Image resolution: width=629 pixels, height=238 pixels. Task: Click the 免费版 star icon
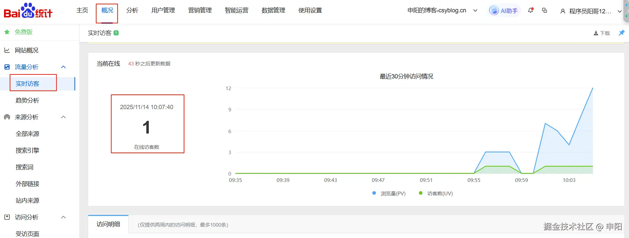click(7, 32)
